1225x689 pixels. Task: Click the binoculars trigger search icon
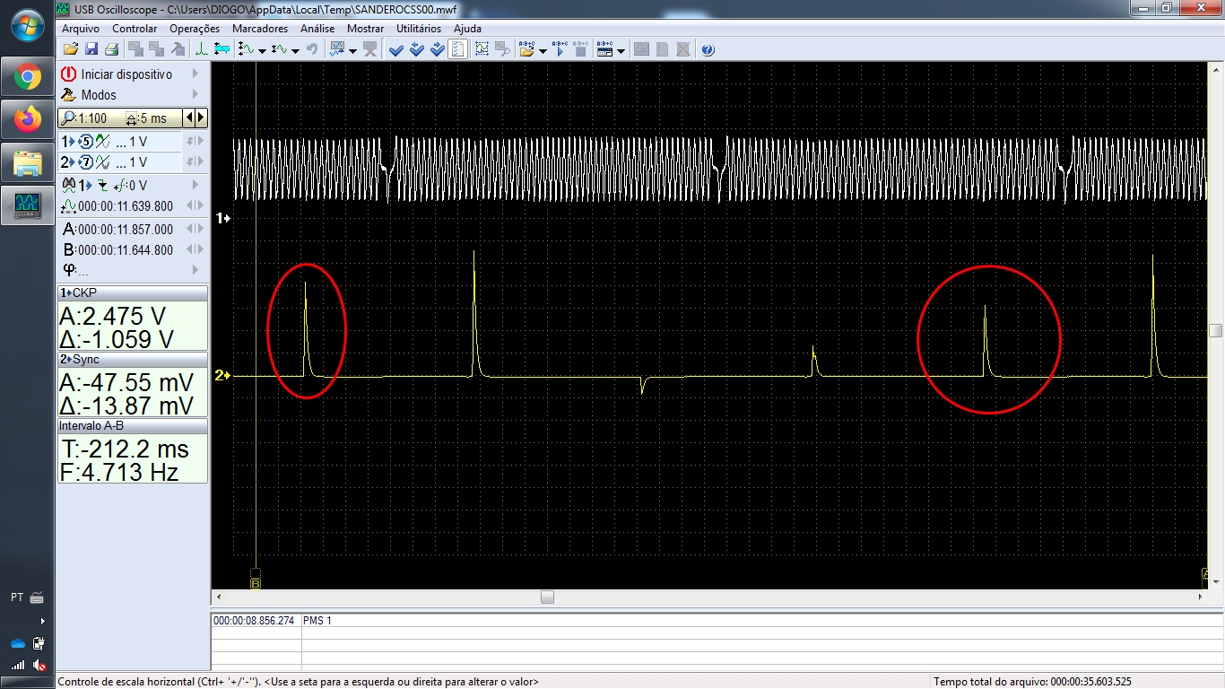click(69, 186)
